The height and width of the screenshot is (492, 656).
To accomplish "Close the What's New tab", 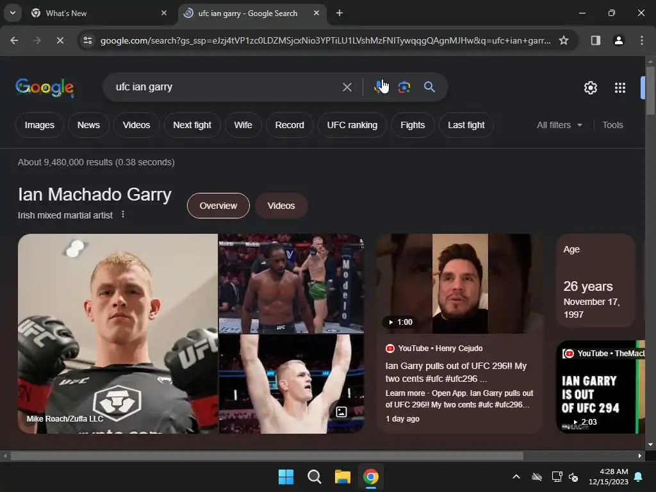I will (164, 13).
